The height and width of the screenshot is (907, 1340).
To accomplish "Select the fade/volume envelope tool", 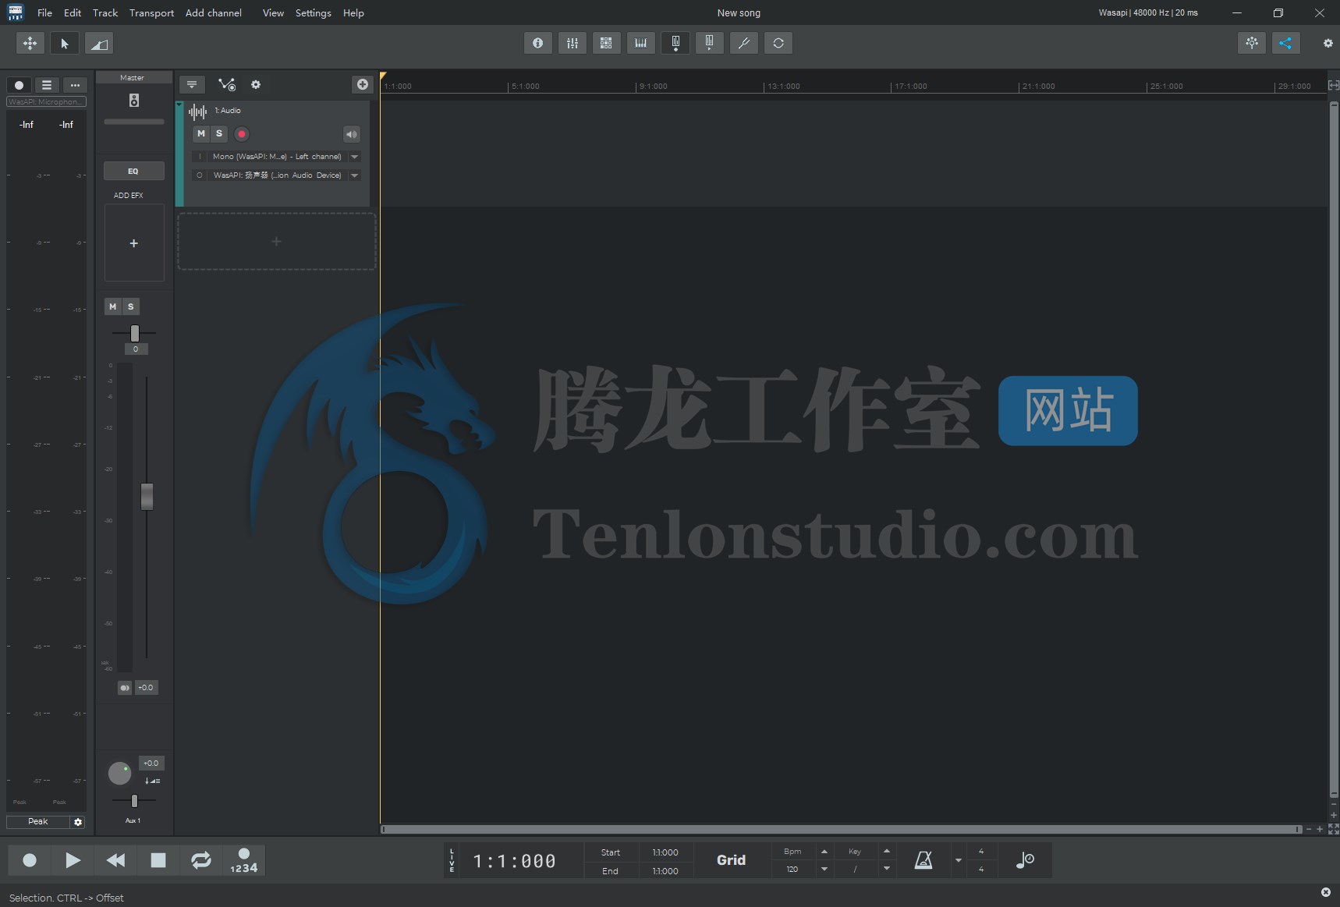I will click(x=99, y=44).
